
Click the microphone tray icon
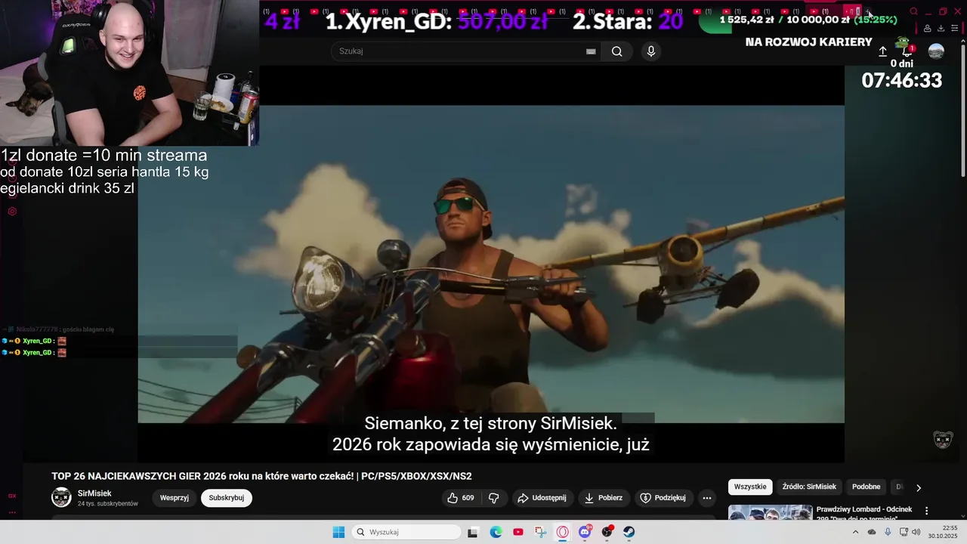pyautogui.click(x=888, y=532)
